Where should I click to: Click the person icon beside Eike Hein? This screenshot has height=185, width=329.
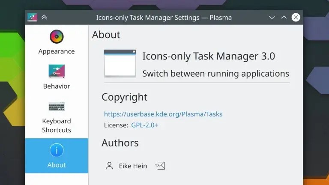pyautogui.click(x=109, y=166)
